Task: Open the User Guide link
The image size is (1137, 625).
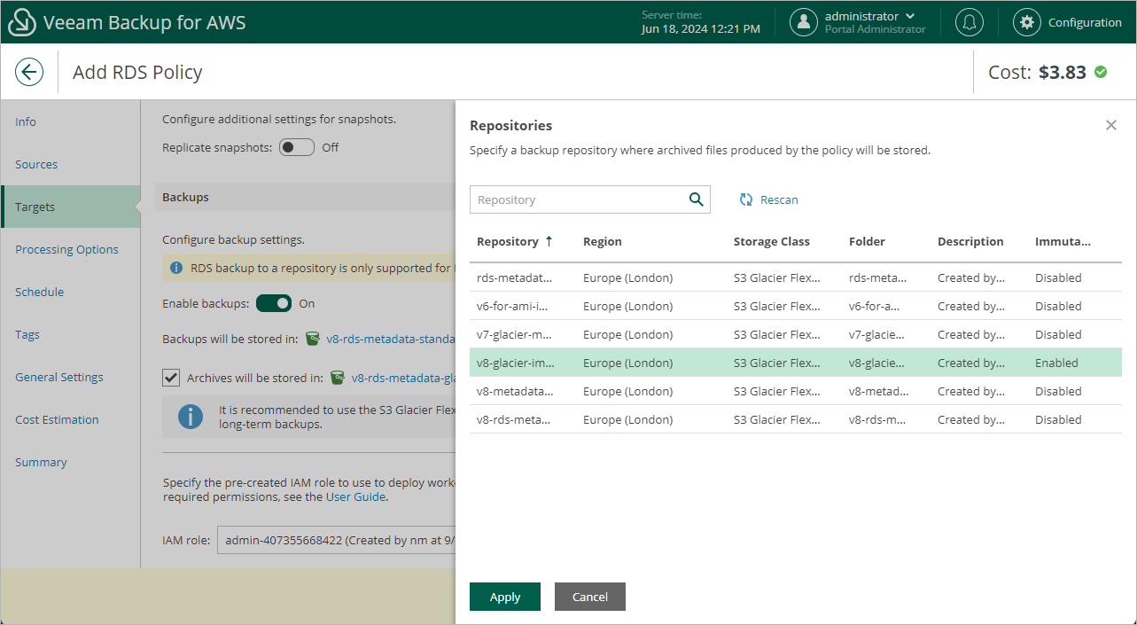Action: tap(355, 496)
